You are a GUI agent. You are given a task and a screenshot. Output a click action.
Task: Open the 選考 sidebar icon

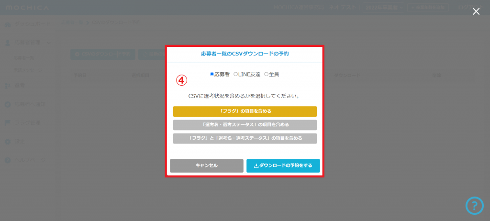click(8, 86)
